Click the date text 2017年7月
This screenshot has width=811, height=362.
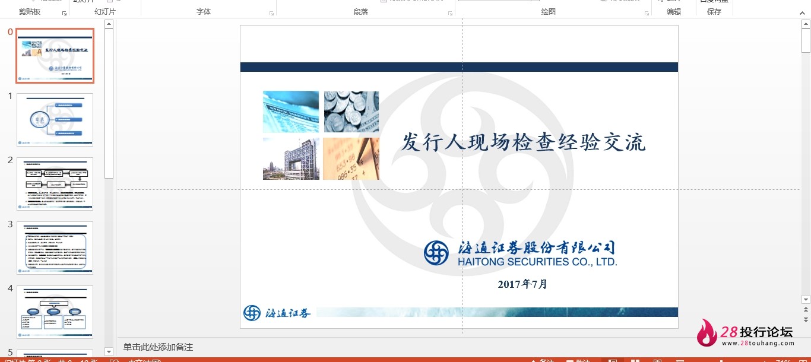click(x=522, y=284)
